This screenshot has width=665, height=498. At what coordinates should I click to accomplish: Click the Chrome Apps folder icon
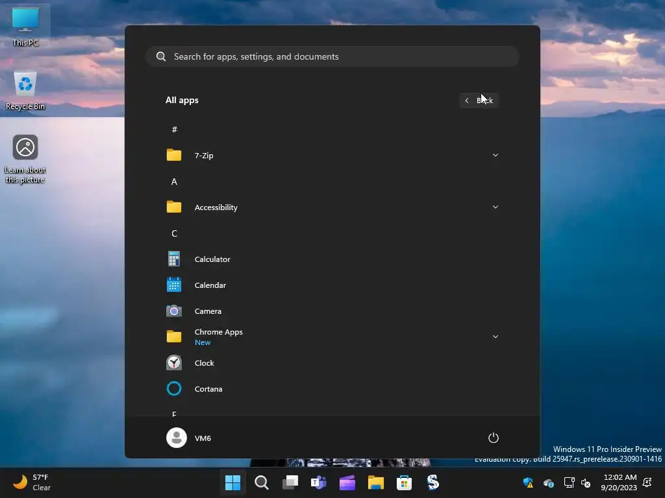pos(174,337)
